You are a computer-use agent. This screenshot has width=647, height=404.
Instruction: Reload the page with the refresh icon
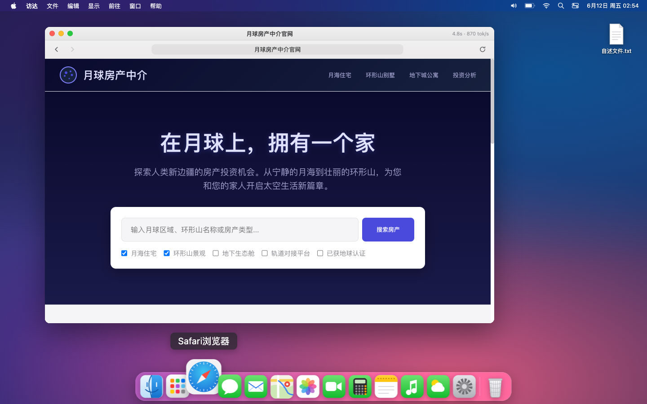483,49
